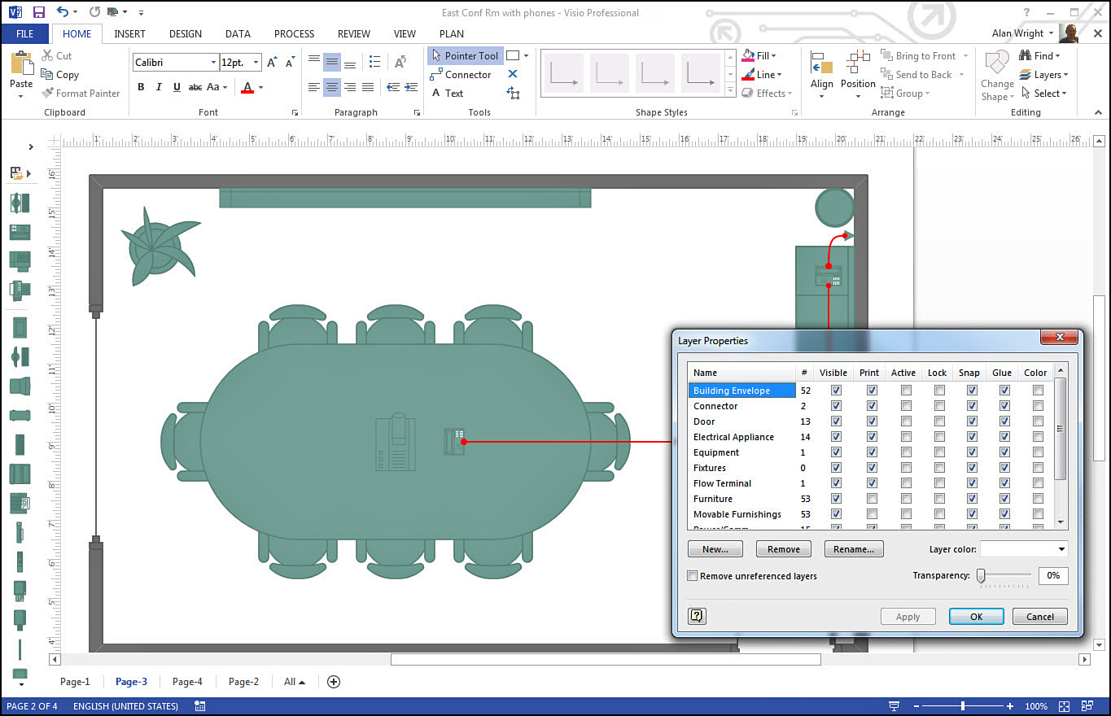Open the Fill dropdown
Viewport: 1111px width, 716px height.
[773, 56]
